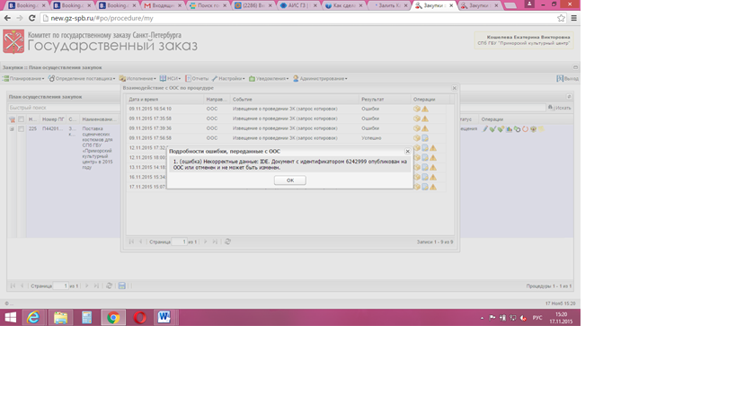Show error warning for 09.11.2015 16:54:10 row
The image size is (736, 413).
tap(425, 109)
